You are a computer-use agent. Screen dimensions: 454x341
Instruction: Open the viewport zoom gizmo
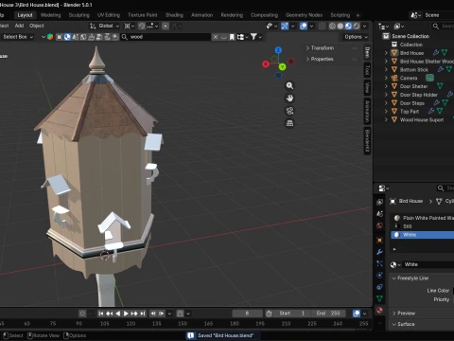click(289, 86)
